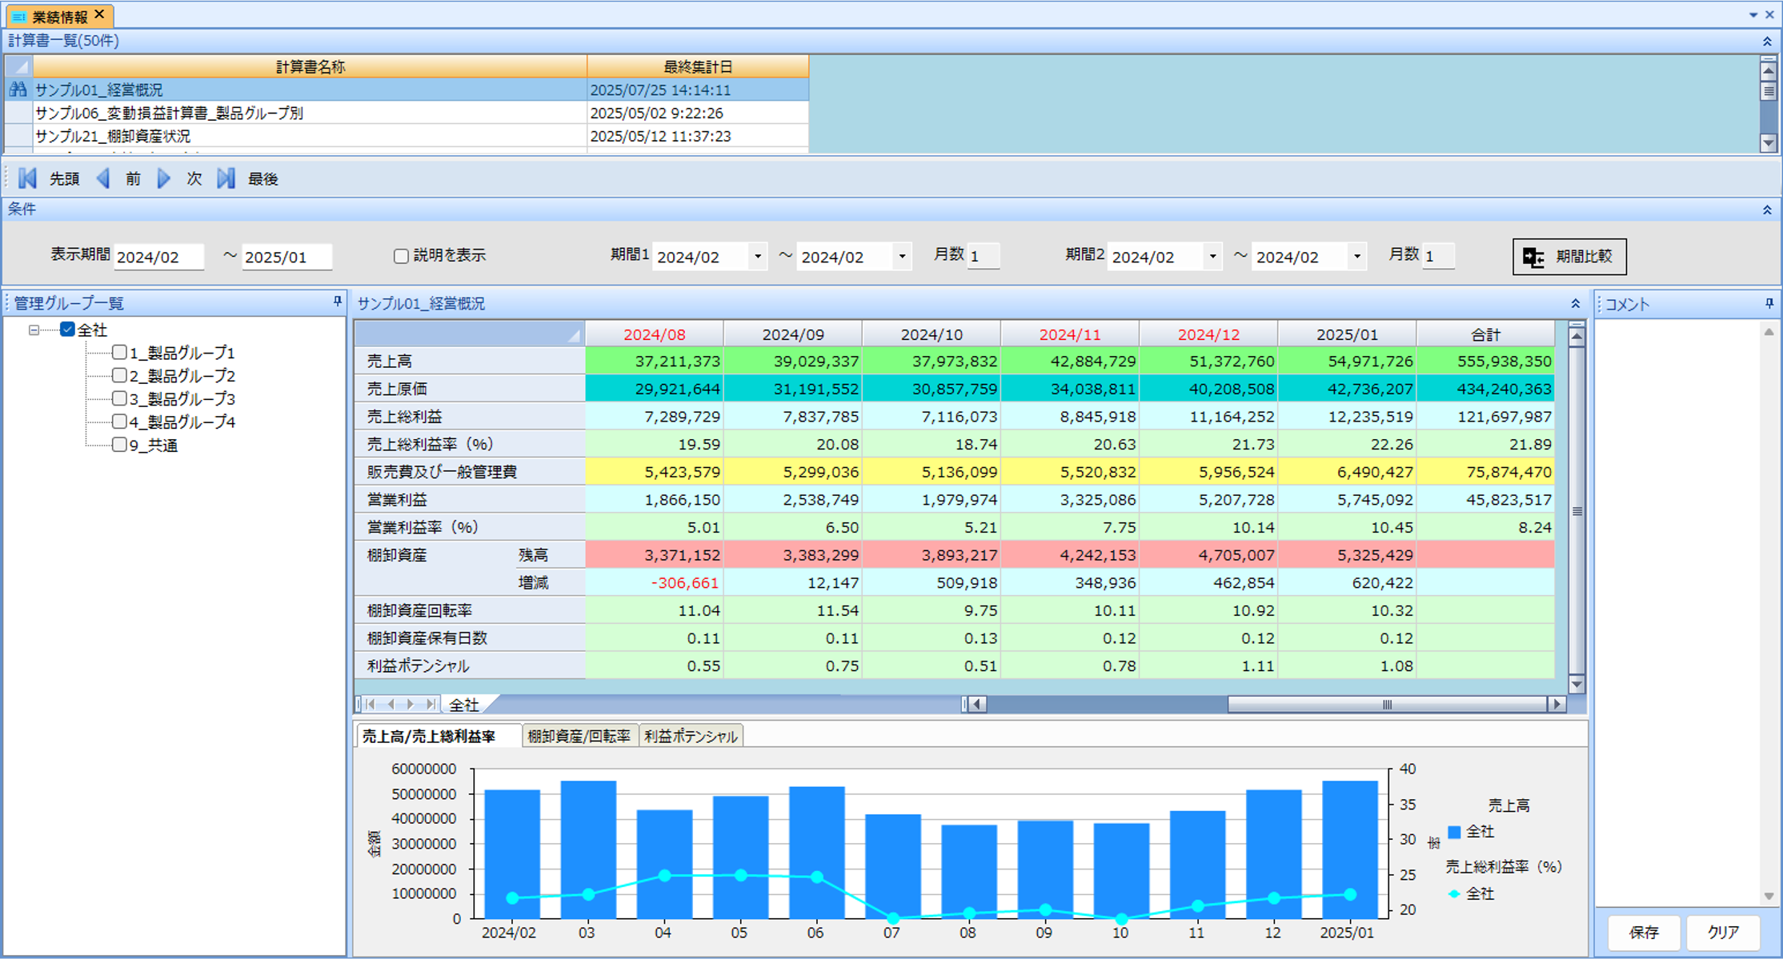This screenshot has height=959, width=1783.
Task: Click 全社 legend entry under 売上総利益率
Action: (x=1471, y=893)
